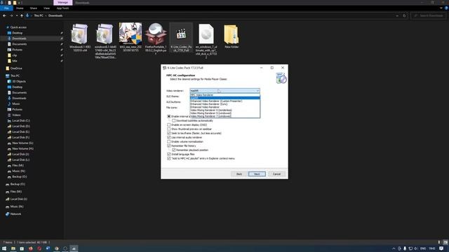Screen dimensions: 449x252
Task: Open 3D Objects under This PC
Action: [x=19, y=81]
